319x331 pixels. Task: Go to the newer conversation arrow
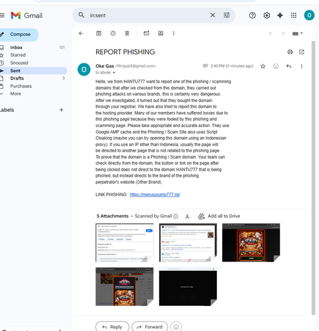point(271,34)
